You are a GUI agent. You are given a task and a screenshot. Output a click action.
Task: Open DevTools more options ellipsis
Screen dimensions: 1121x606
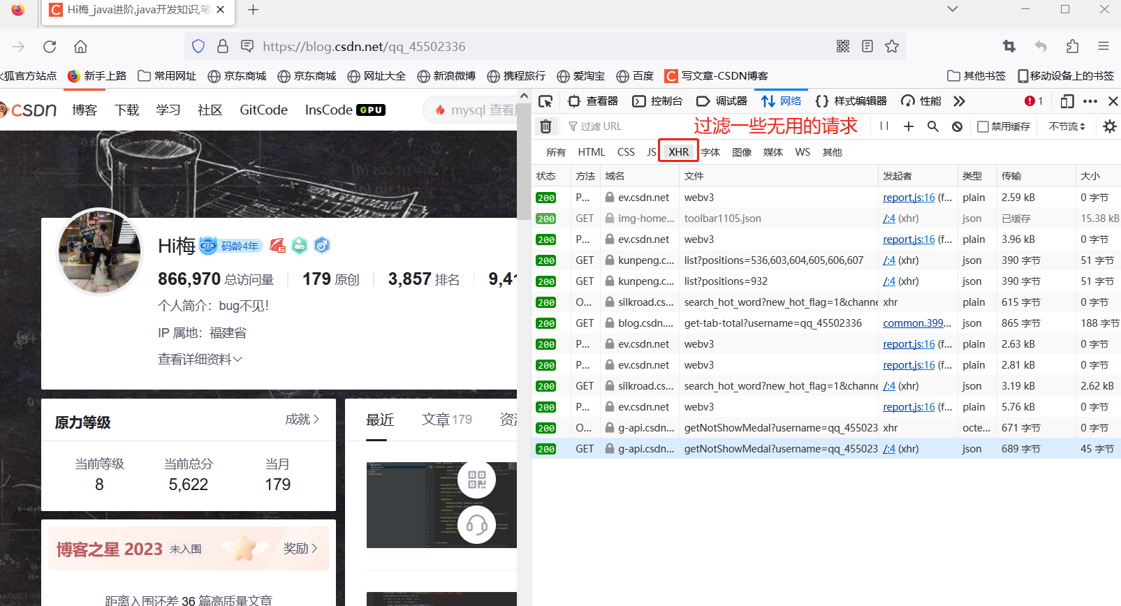coord(1090,101)
